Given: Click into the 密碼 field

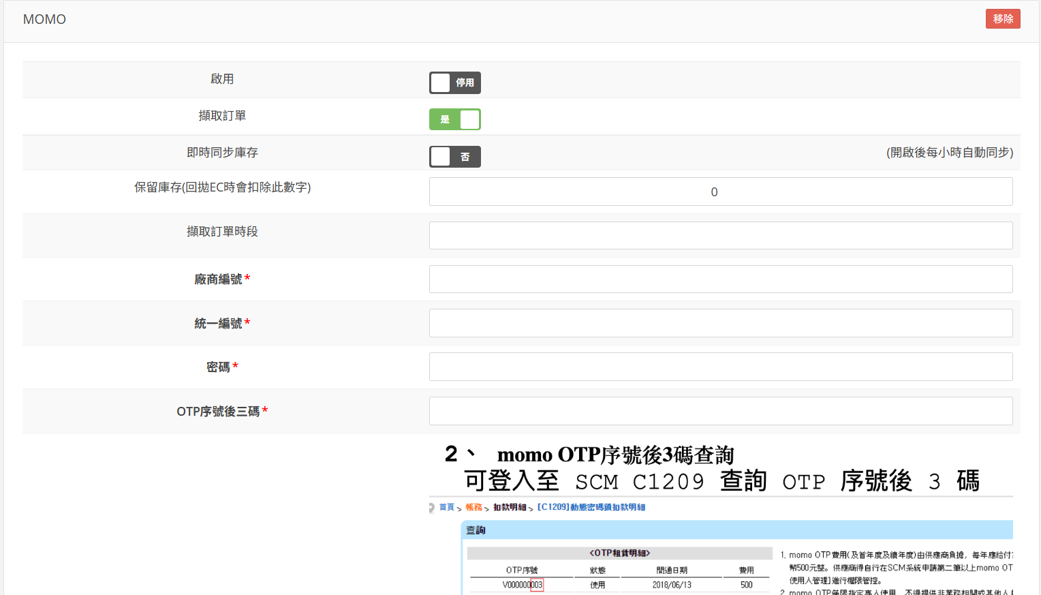Looking at the screenshot, I should click(x=720, y=367).
